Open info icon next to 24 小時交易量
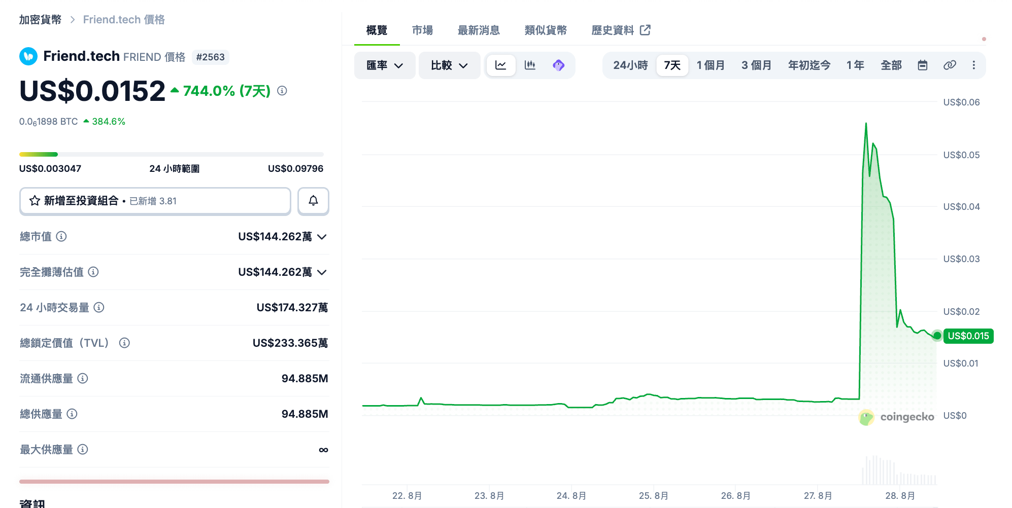The image size is (1012, 508). point(99,307)
